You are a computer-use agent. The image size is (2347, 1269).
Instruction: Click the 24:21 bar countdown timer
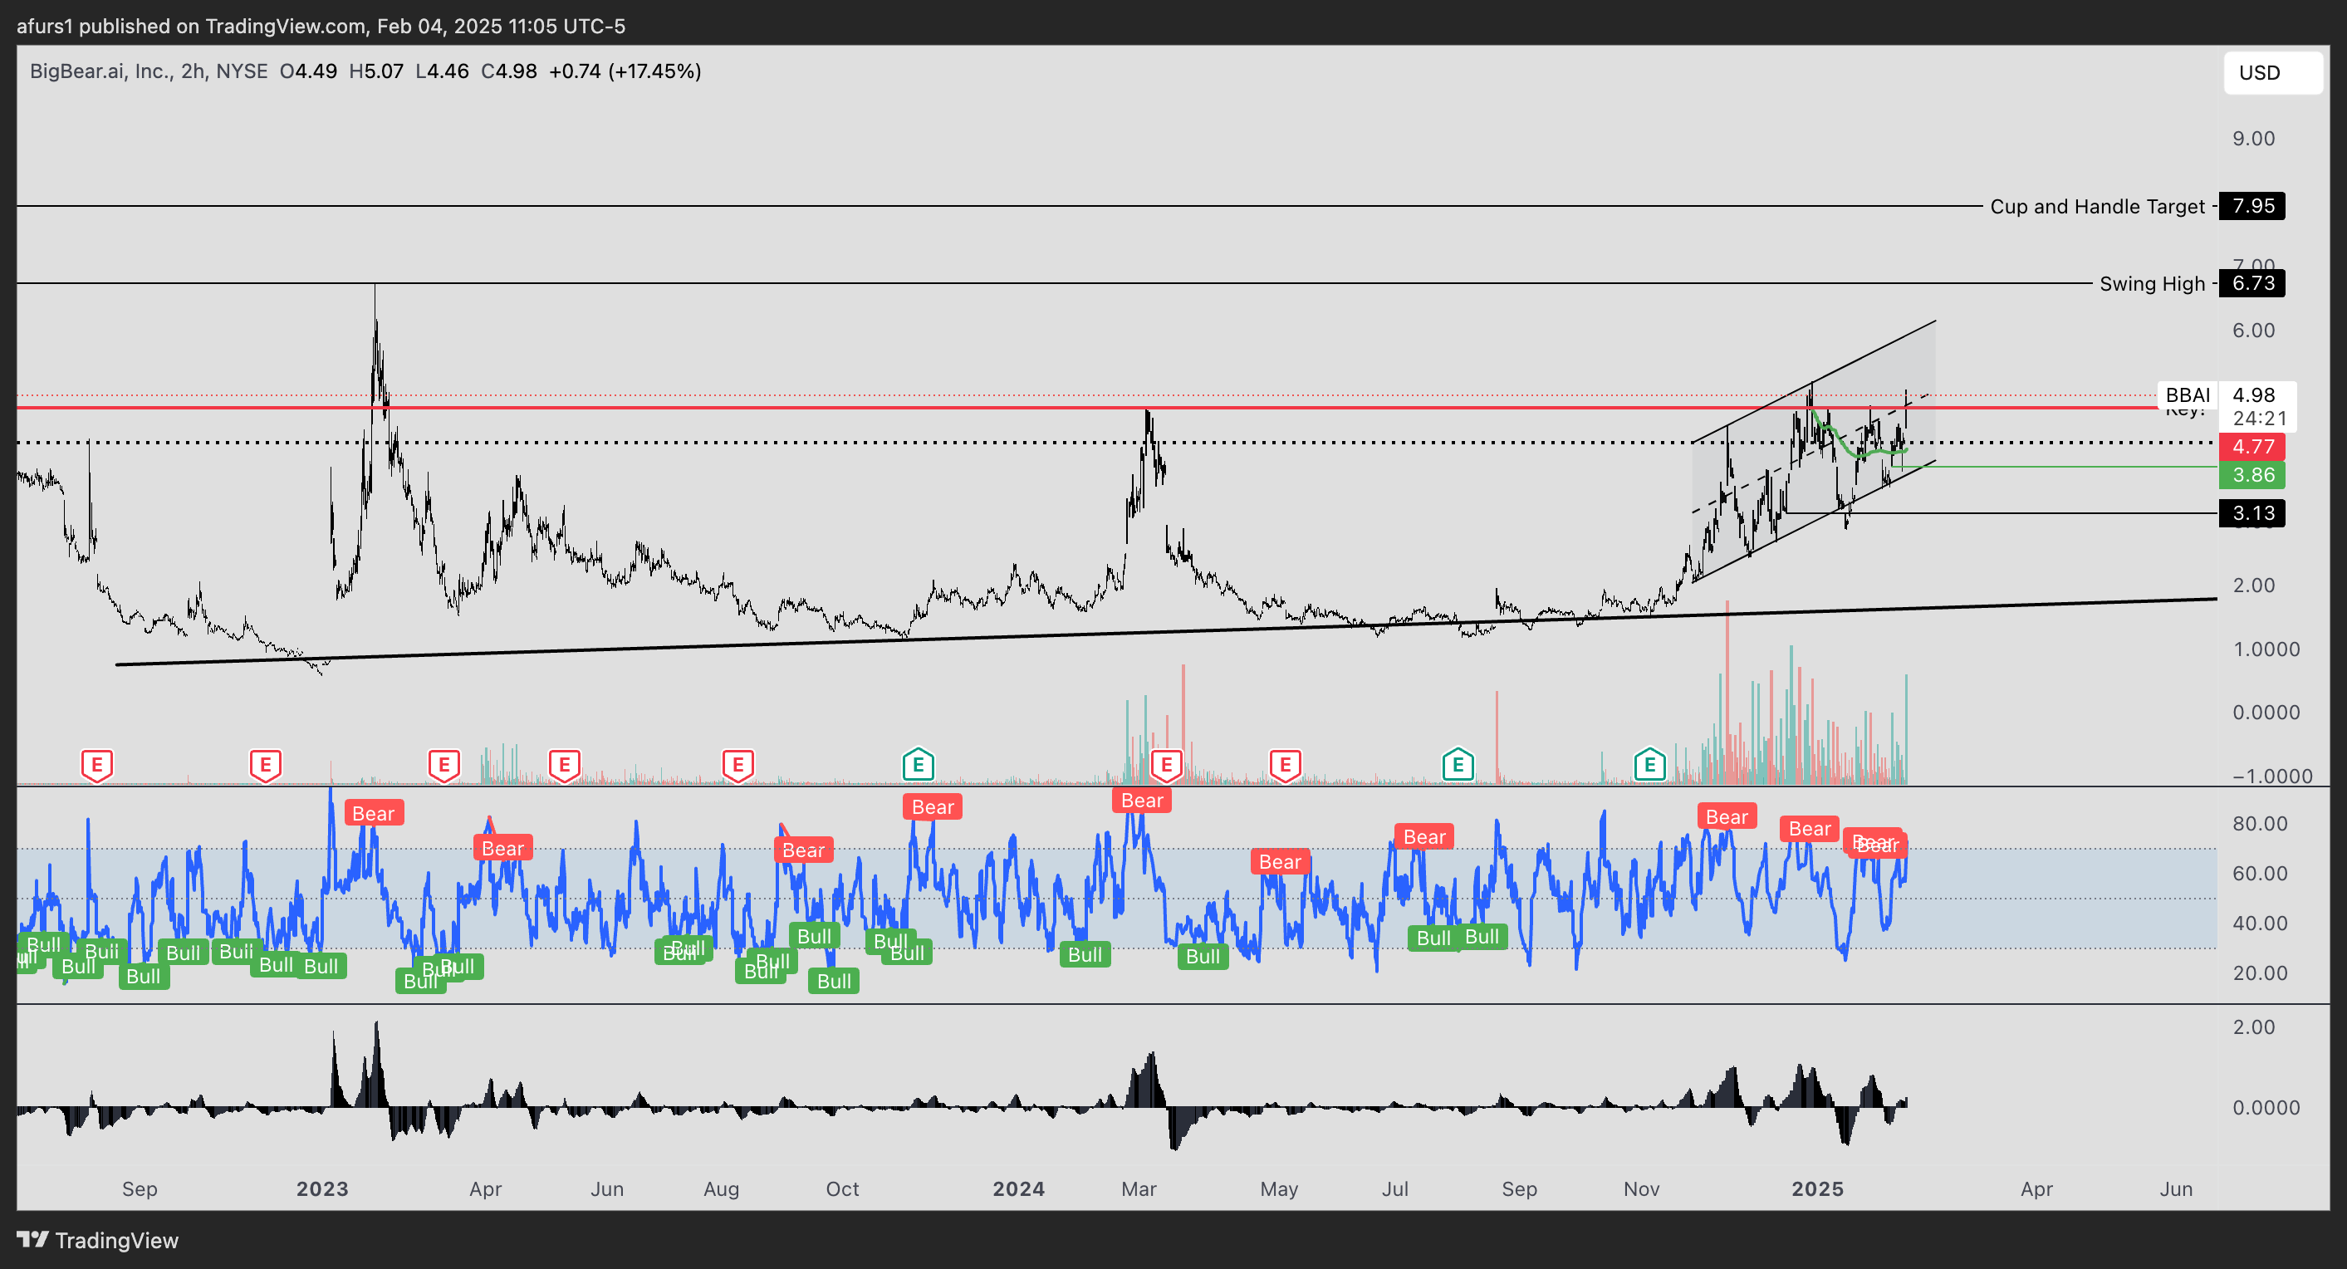[2260, 418]
